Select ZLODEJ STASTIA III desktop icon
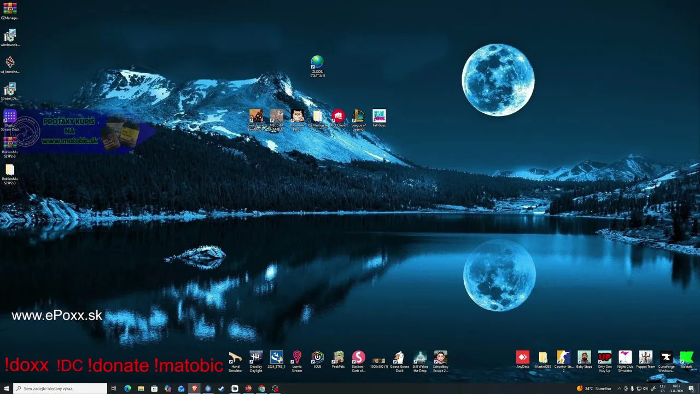This screenshot has width=700, height=394. pyautogui.click(x=317, y=67)
